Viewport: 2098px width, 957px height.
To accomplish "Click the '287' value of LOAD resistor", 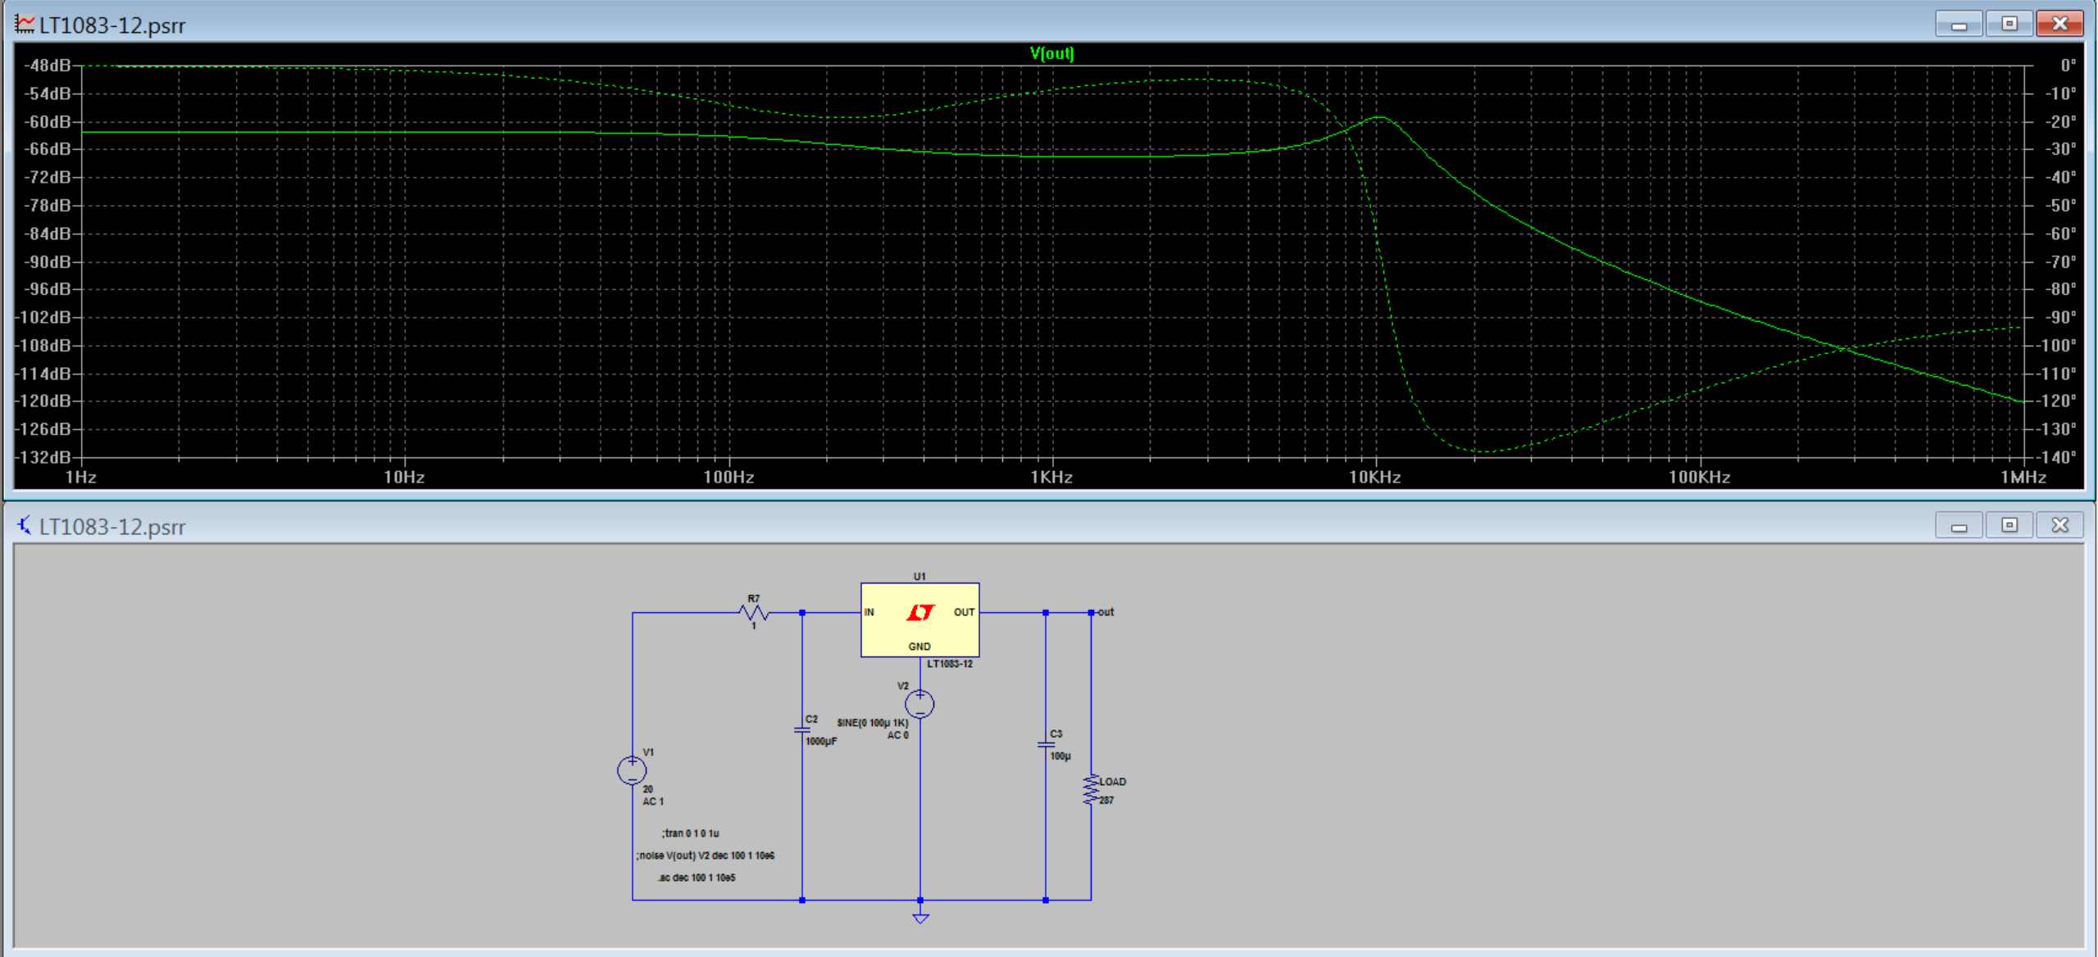I will (x=1106, y=801).
